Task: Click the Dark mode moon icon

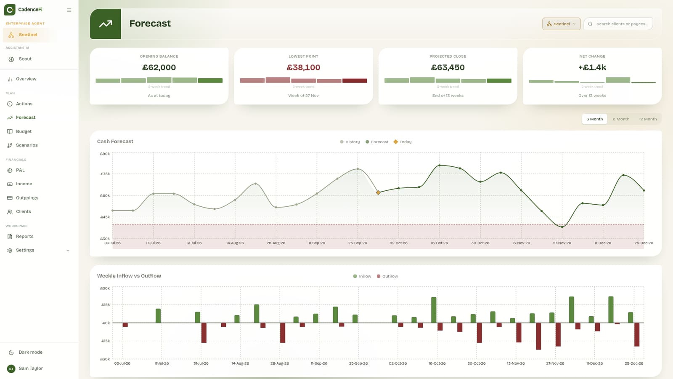Action: (11, 352)
